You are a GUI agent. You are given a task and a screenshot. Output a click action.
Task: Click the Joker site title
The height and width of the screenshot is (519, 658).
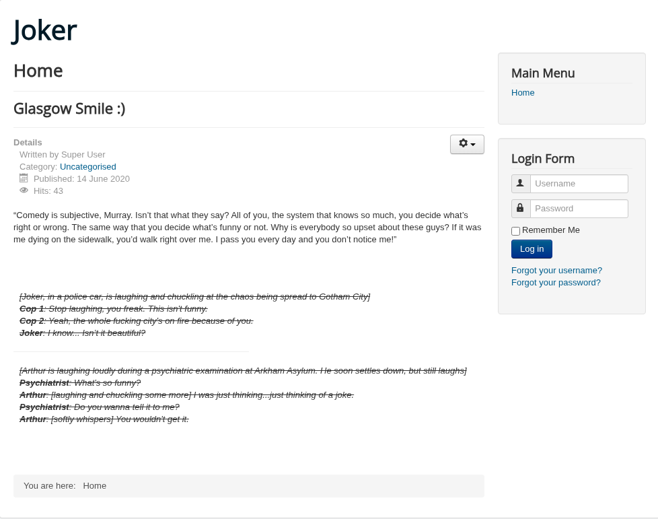[44, 31]
